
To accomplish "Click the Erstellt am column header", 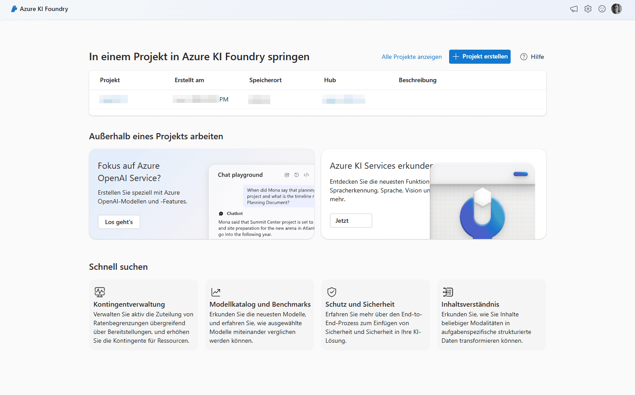I will [189, 80].
